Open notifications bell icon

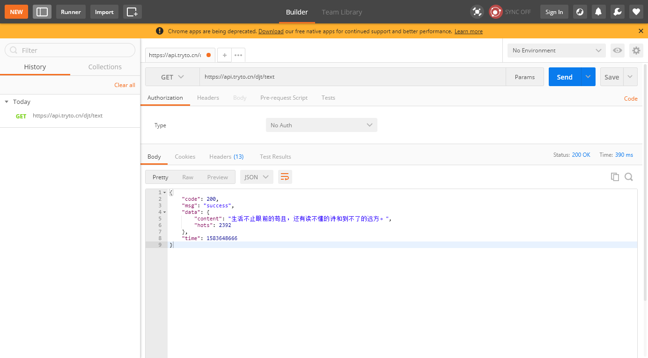[598, 12]
